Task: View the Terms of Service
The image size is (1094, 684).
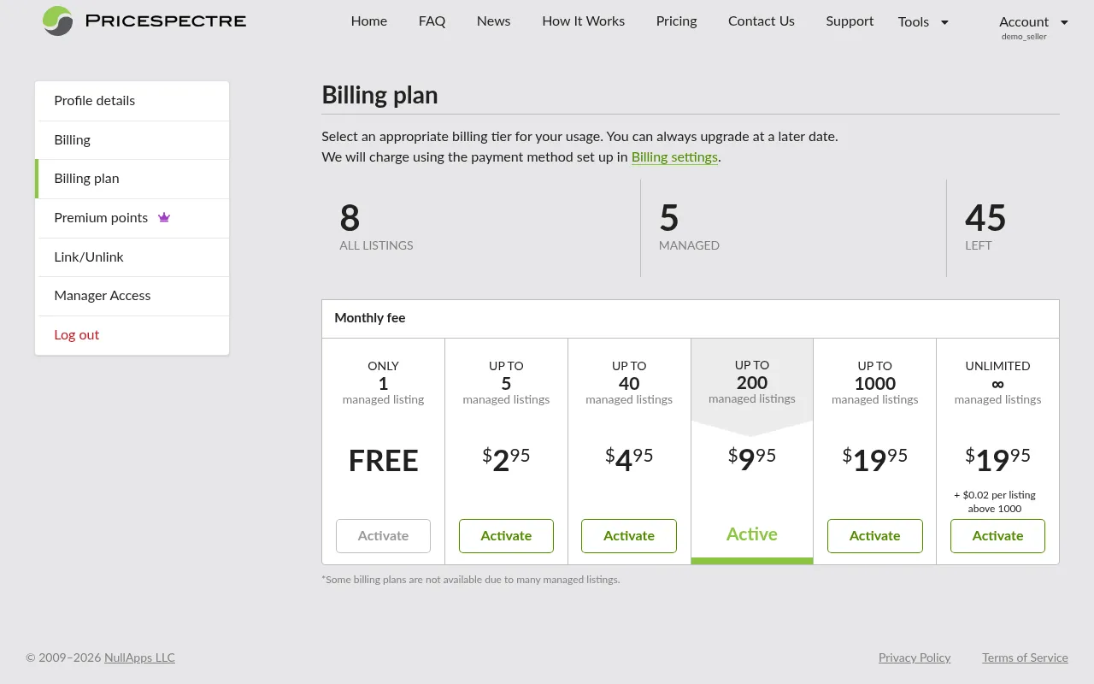Action: 1025,657
